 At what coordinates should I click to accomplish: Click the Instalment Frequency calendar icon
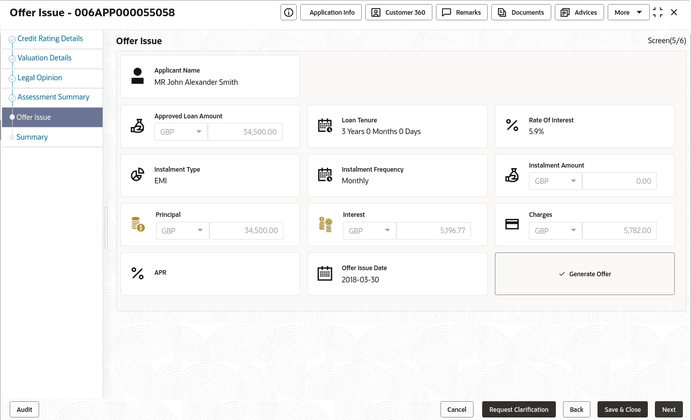[325, 175]
